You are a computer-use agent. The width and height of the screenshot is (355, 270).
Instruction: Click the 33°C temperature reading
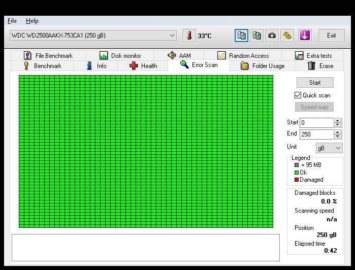point(205,36)
